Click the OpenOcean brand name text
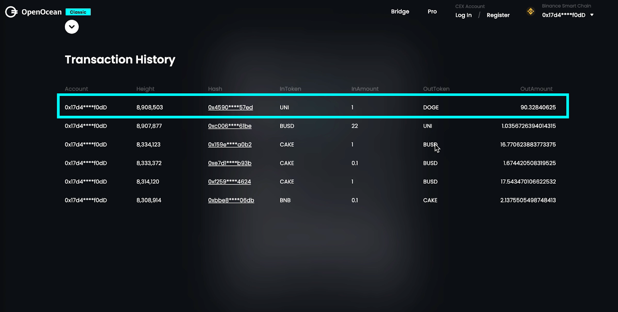The width and height of the screenshot is (618, 312). click(42, 12)
